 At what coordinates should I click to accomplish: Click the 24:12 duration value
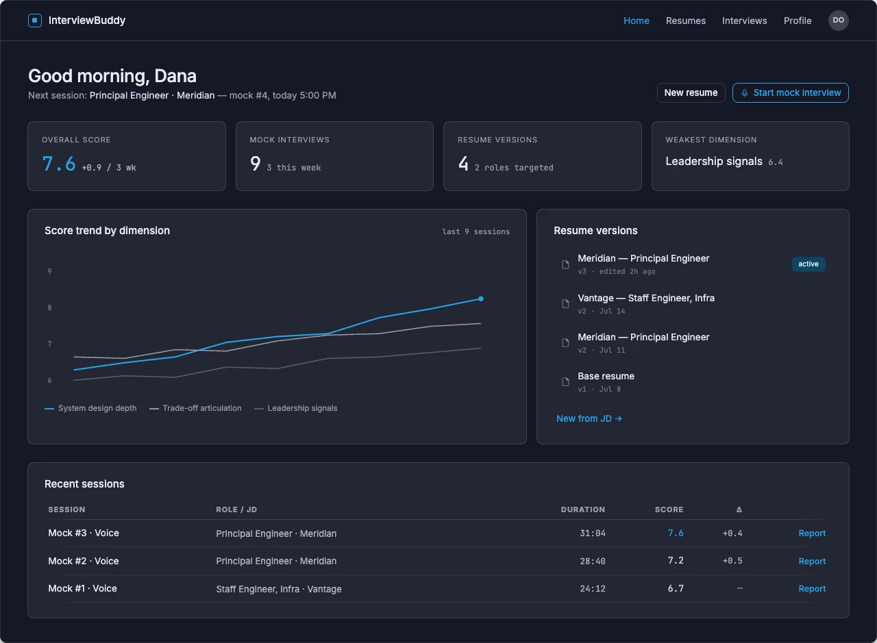(593, 588)
